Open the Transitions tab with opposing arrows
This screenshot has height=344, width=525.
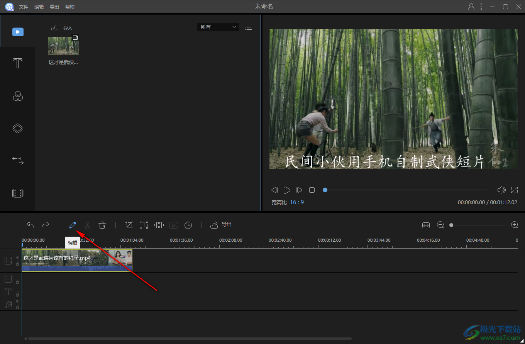(18, 161)
